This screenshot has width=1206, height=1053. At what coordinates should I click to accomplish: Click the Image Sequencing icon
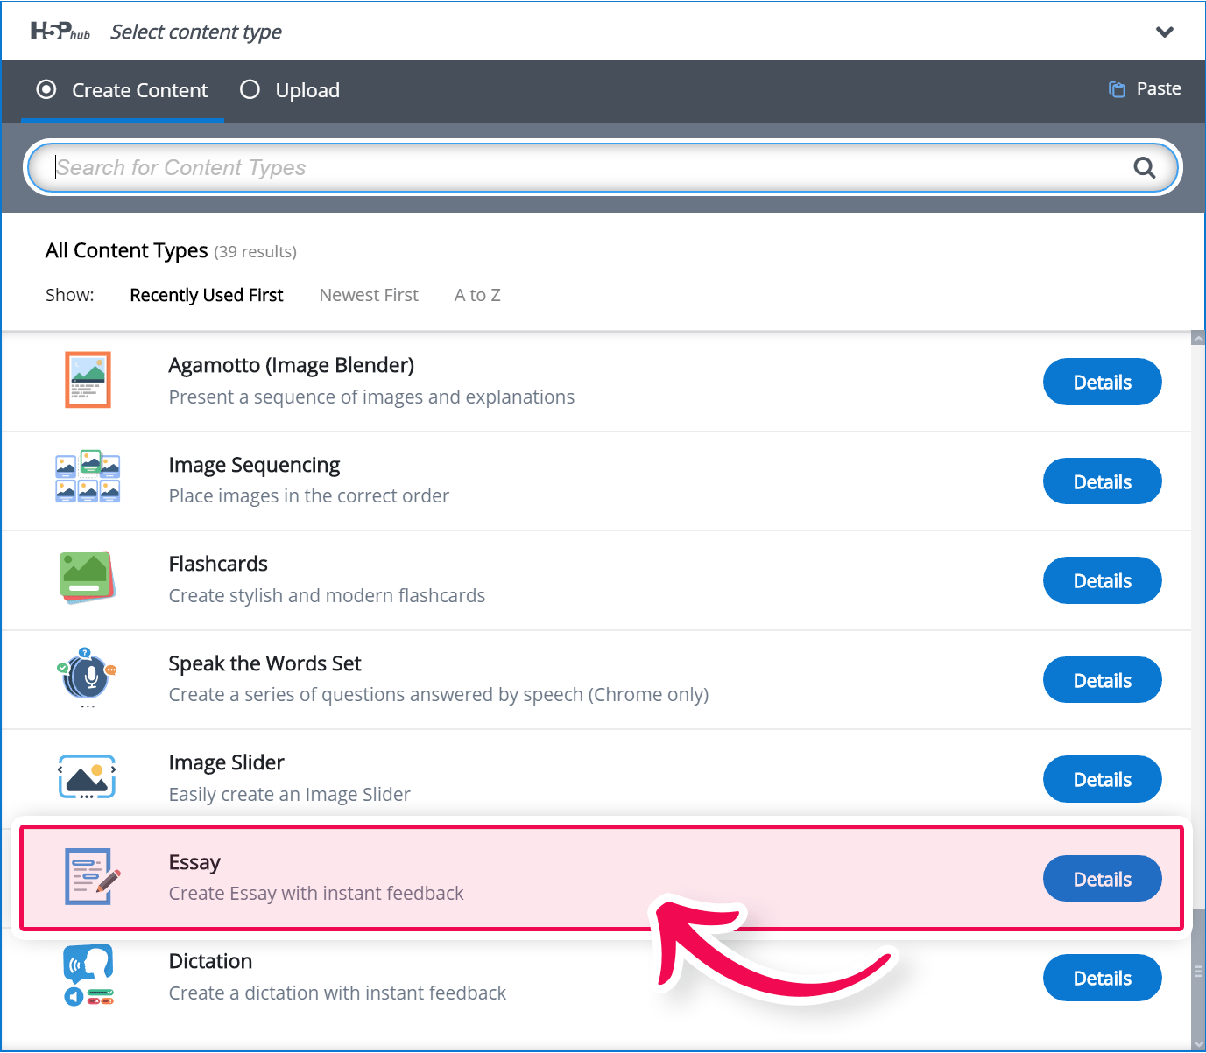88,477
